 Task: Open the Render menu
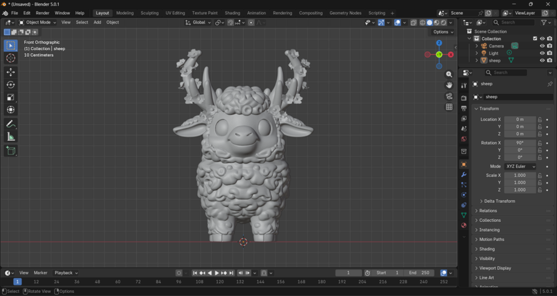coord(43,13)
